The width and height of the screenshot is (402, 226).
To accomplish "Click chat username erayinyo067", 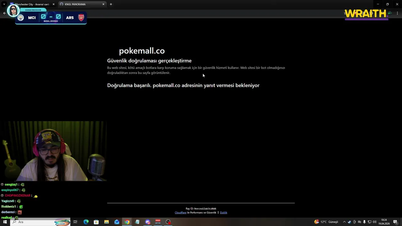I will (10, 190).
